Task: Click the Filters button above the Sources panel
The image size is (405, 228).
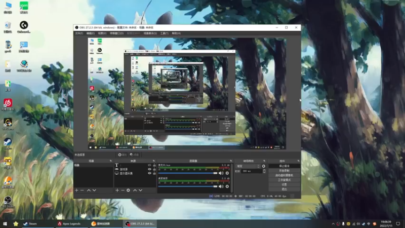Action: coord(134,155)
